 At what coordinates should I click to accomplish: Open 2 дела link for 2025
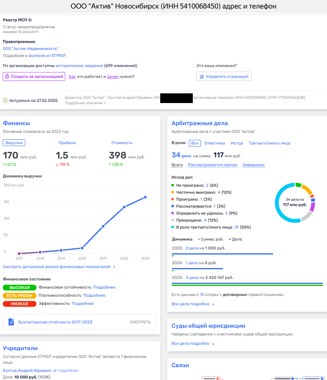192,248
